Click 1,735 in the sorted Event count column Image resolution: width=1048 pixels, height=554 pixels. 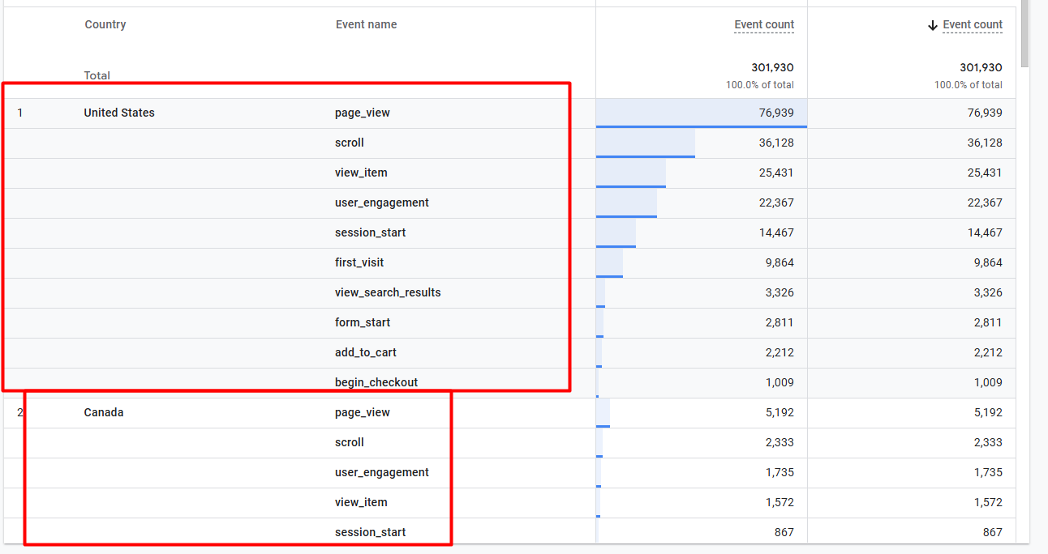(x=988, y=472)
